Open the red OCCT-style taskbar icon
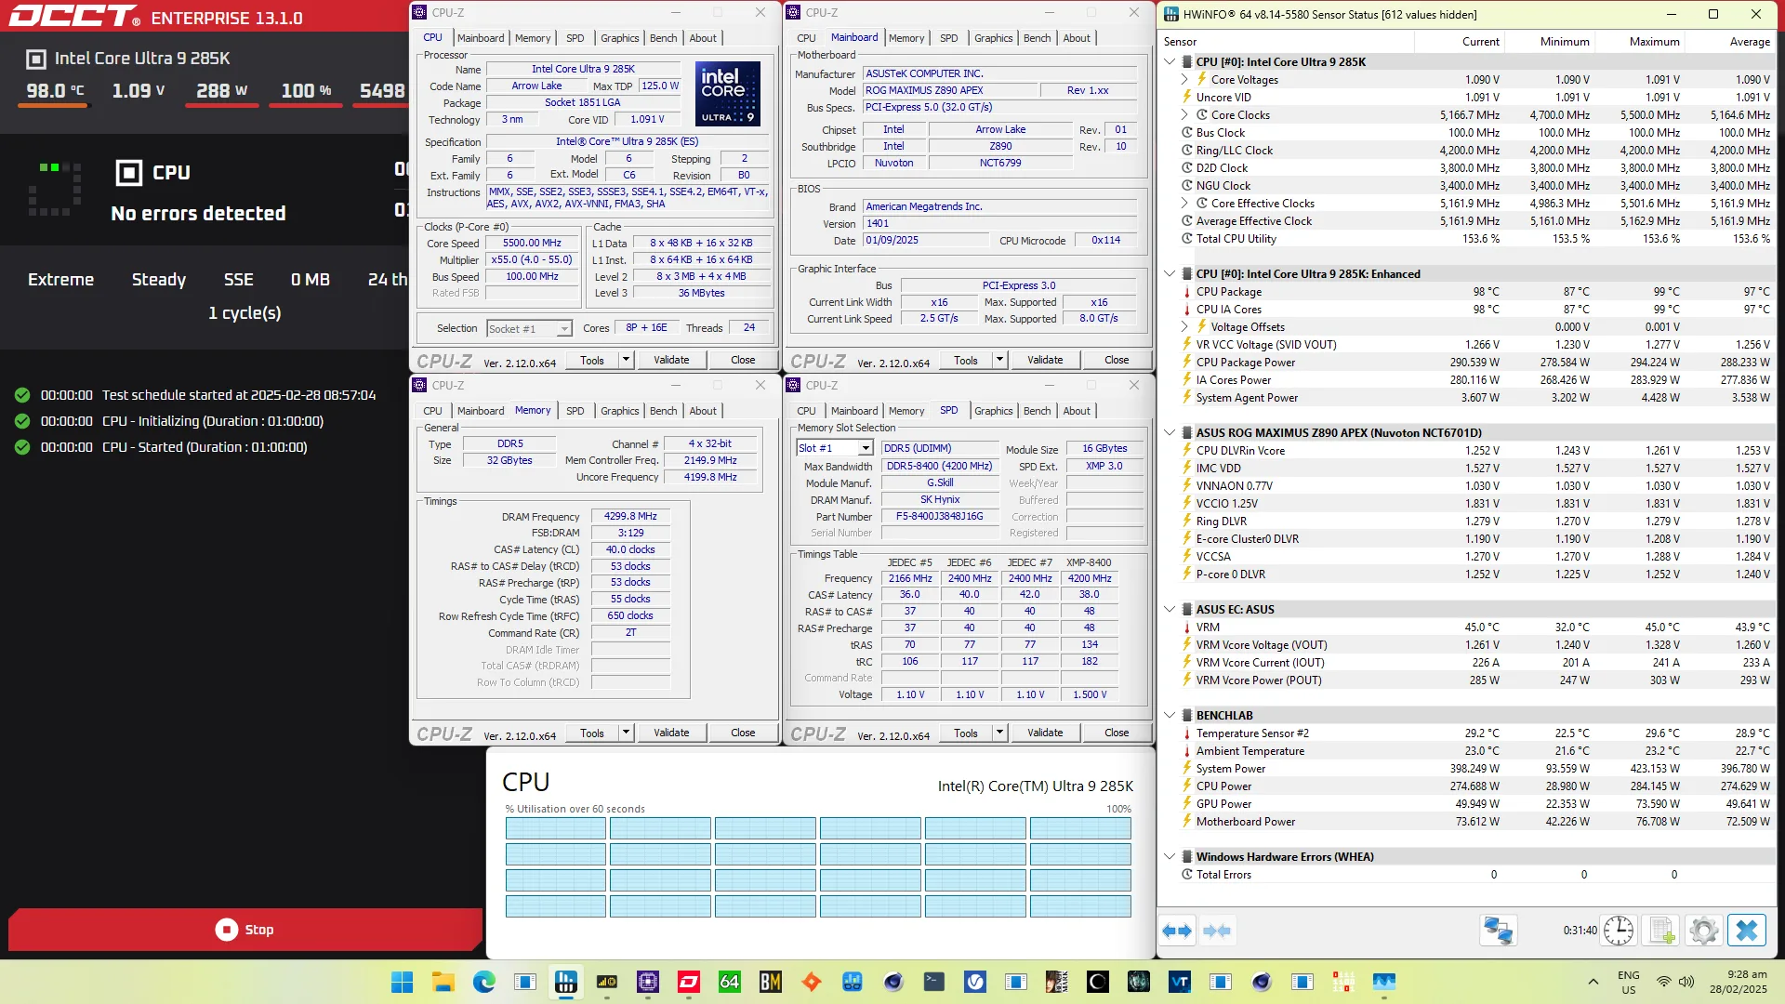Image resolution: width=1785 pixels, height=1004 pixels. [x=689, y=982]
